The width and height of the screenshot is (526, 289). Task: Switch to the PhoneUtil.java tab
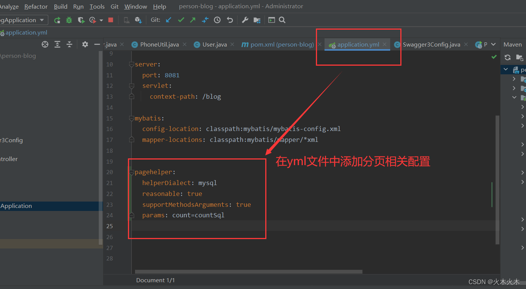[159, 44]
